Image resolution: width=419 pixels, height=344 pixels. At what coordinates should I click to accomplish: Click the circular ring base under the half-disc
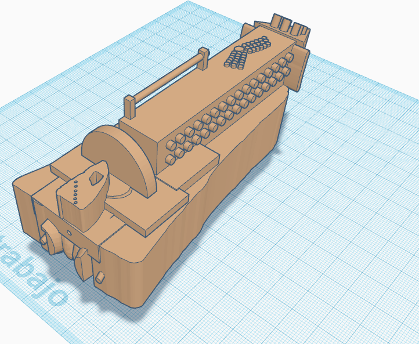(x=120, y=193)
